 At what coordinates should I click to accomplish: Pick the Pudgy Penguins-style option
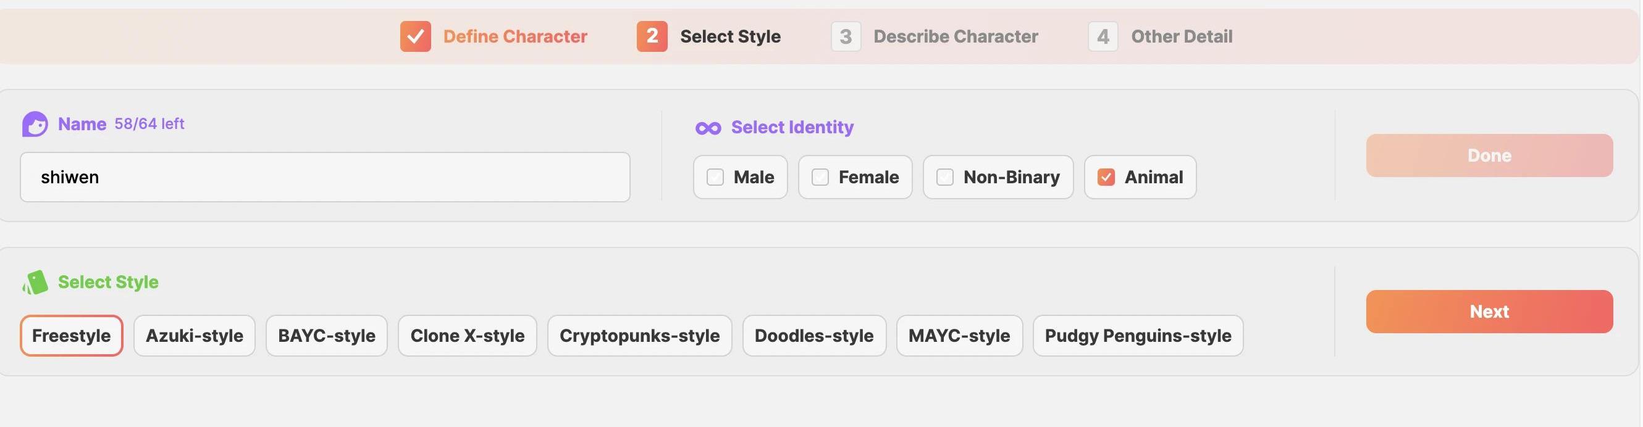[x=1137, y=336]
